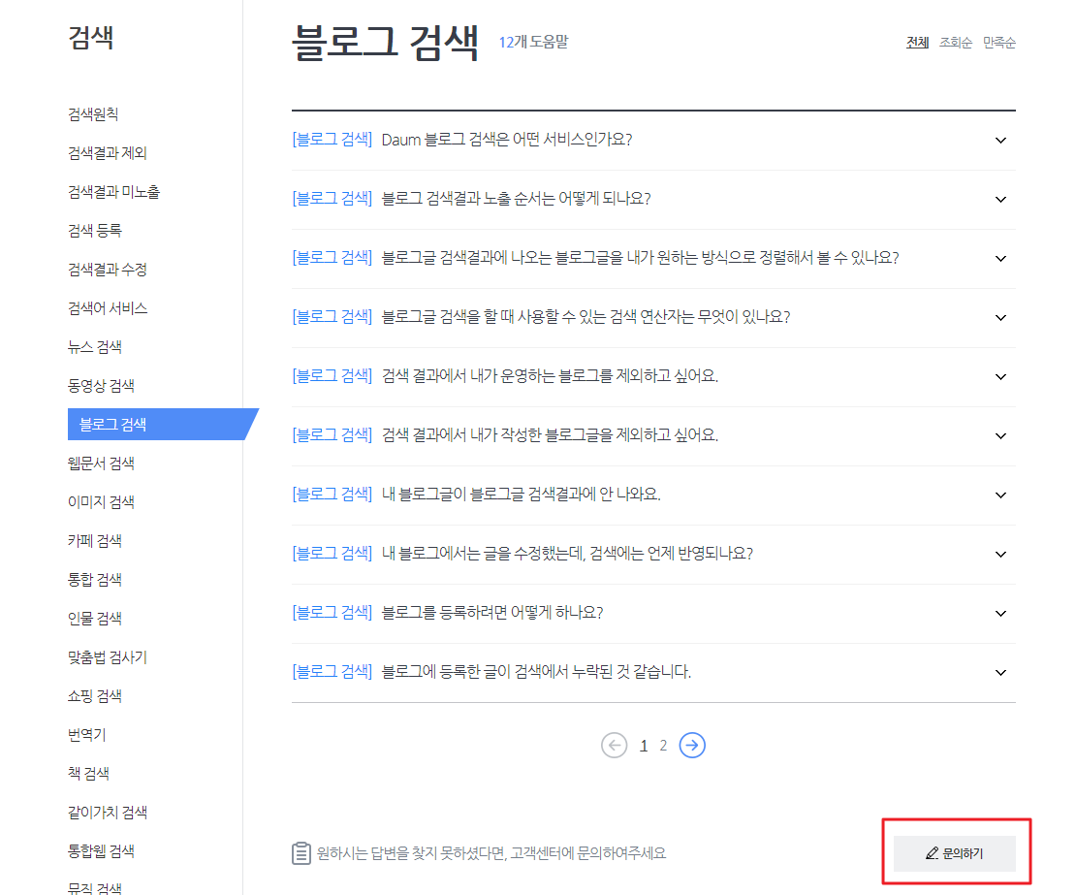Go to page 2 of the help list
1076x895 pixels.
coord(663,745)
